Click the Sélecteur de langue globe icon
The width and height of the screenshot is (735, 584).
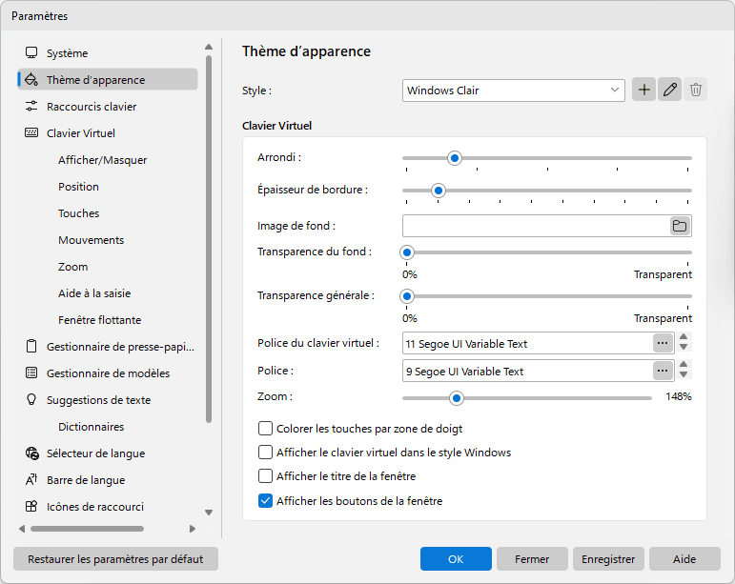tap(31, 453)
